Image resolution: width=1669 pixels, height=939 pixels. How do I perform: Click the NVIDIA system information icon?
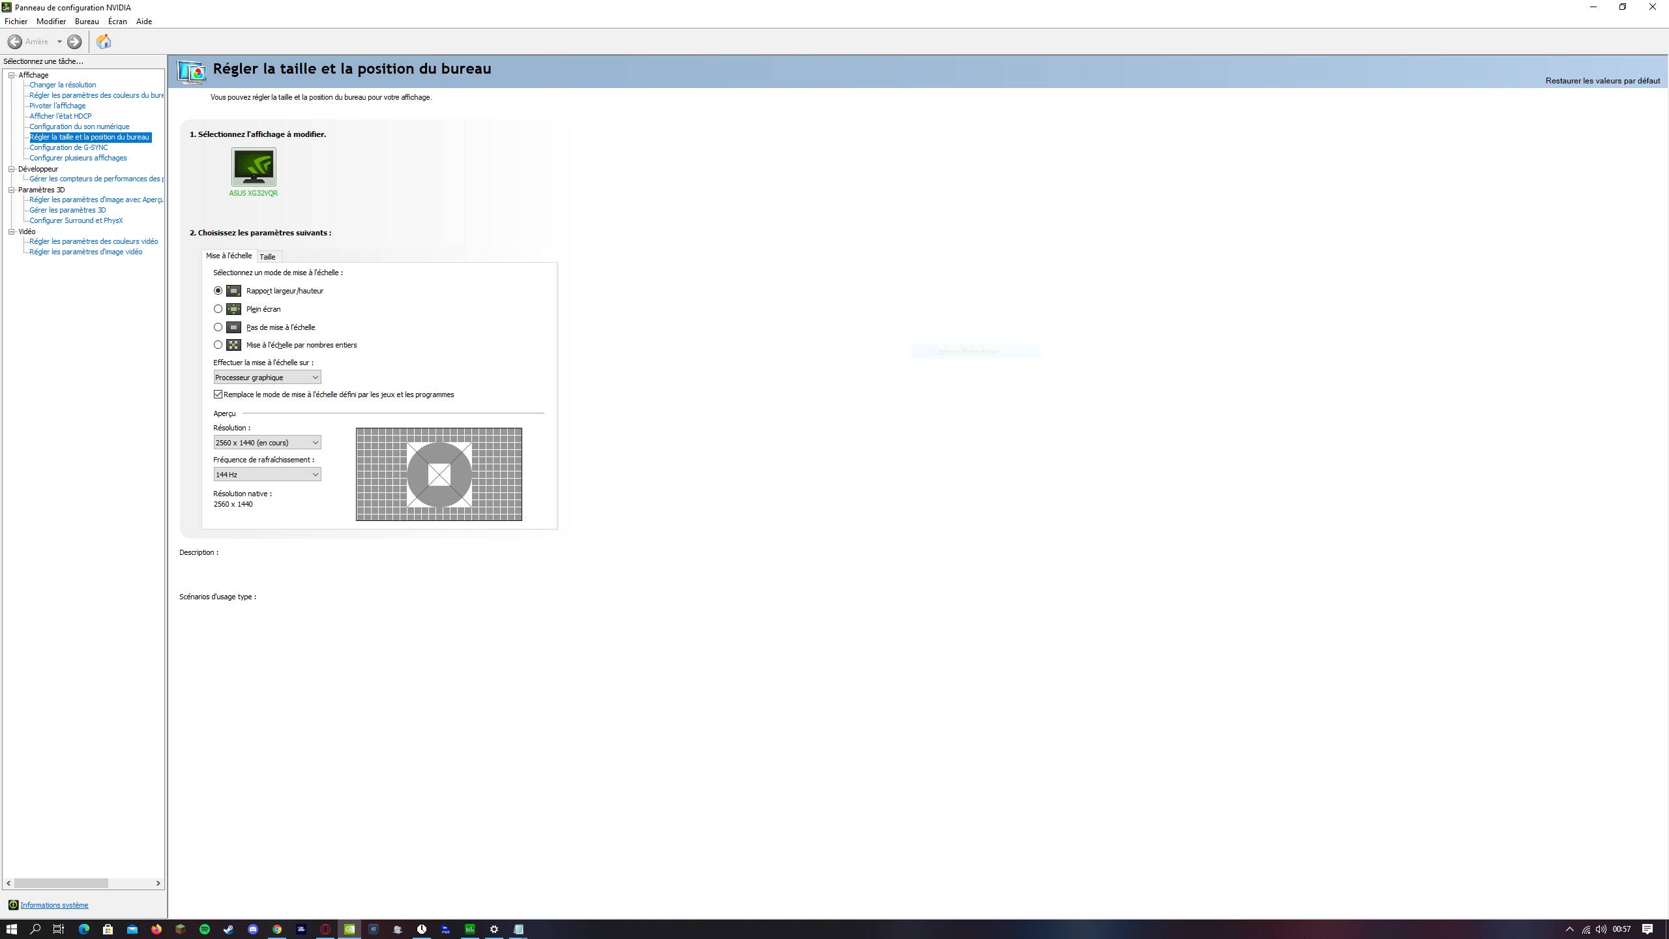pos(13,905)
